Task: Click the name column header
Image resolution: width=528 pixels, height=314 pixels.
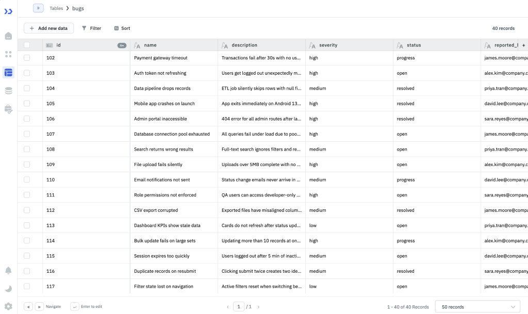Action: pyautogui.click(x=174, y=45)
